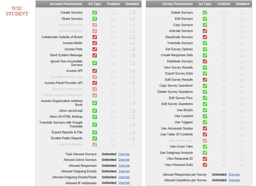This screenshot has height=186, width=256.
Task: Check the Disabled box for Export Reports to File
Action: [132, 132]
